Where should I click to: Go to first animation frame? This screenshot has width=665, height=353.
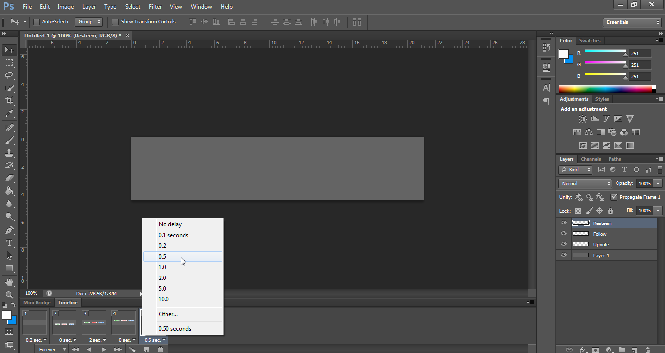point(75,349)
